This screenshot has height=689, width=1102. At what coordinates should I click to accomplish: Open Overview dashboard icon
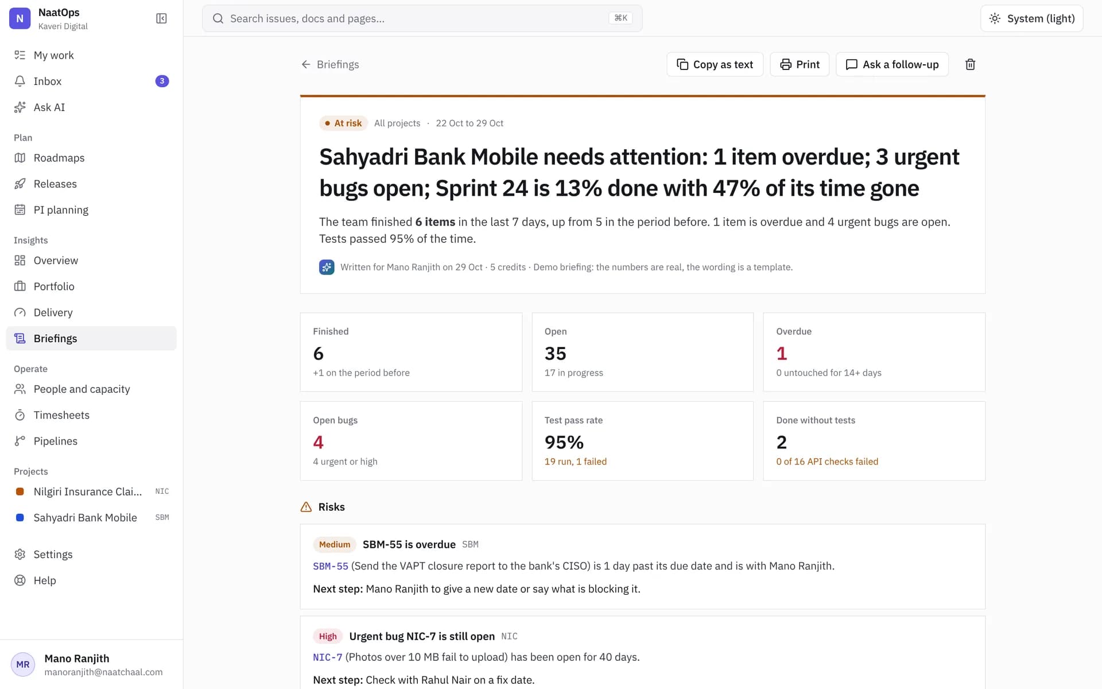point(20,260)
